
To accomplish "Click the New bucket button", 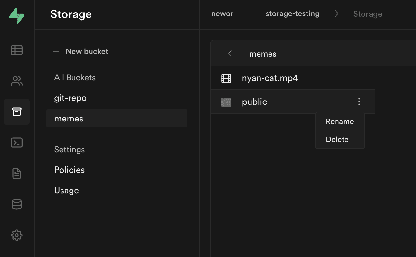I will [x=81, y=51].
